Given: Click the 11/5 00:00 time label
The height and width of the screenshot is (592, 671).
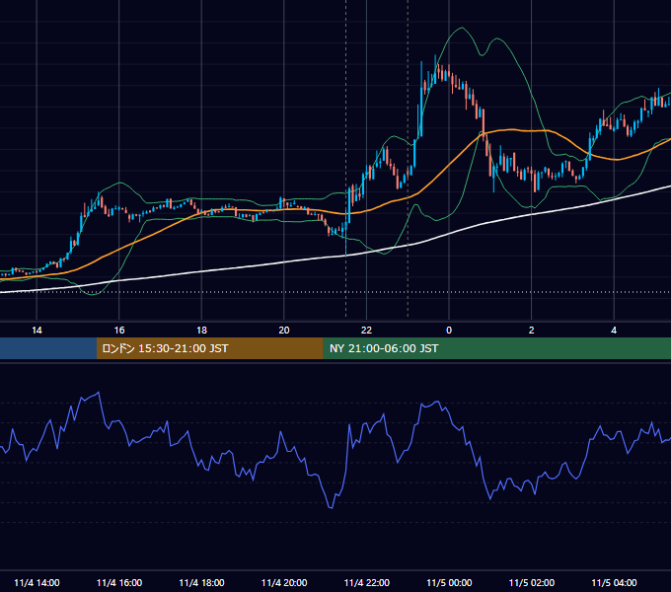Looking at the screenshot, I should click(449, 582).
